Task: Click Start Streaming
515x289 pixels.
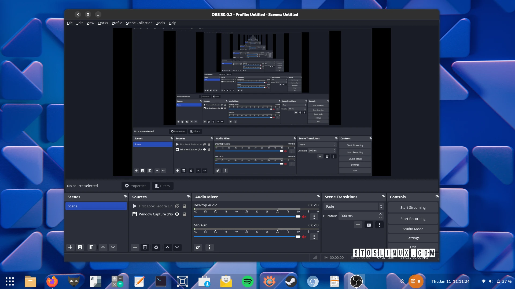Action: (413, 207)
